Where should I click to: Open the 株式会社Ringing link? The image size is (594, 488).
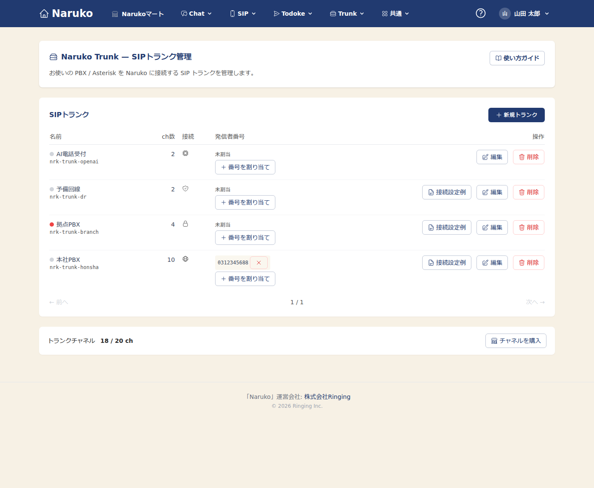(x=327, y=397)
